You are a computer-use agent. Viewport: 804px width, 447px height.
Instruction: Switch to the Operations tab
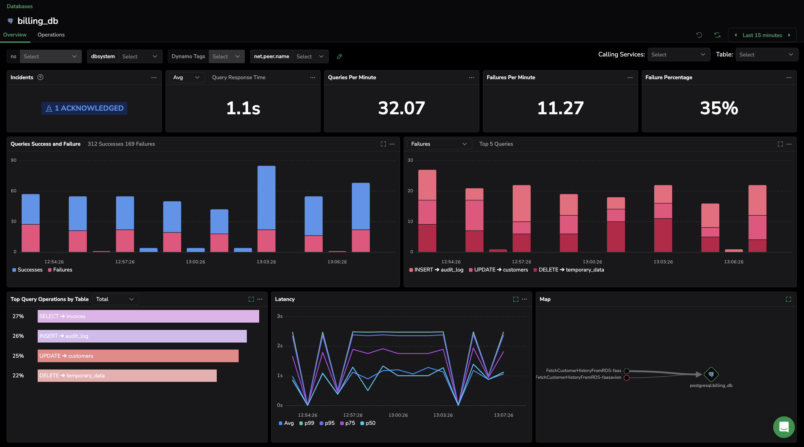point(51,35)
